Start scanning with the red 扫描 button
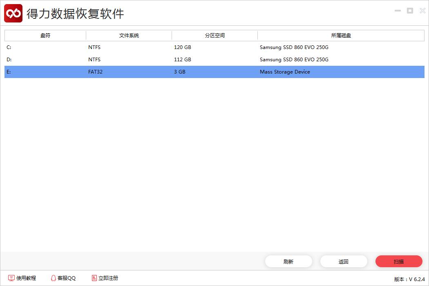 pos(399,261)
